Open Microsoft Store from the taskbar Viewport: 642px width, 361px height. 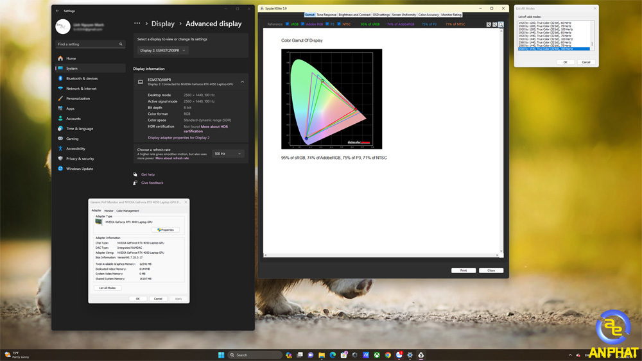(x=343, y=355)
